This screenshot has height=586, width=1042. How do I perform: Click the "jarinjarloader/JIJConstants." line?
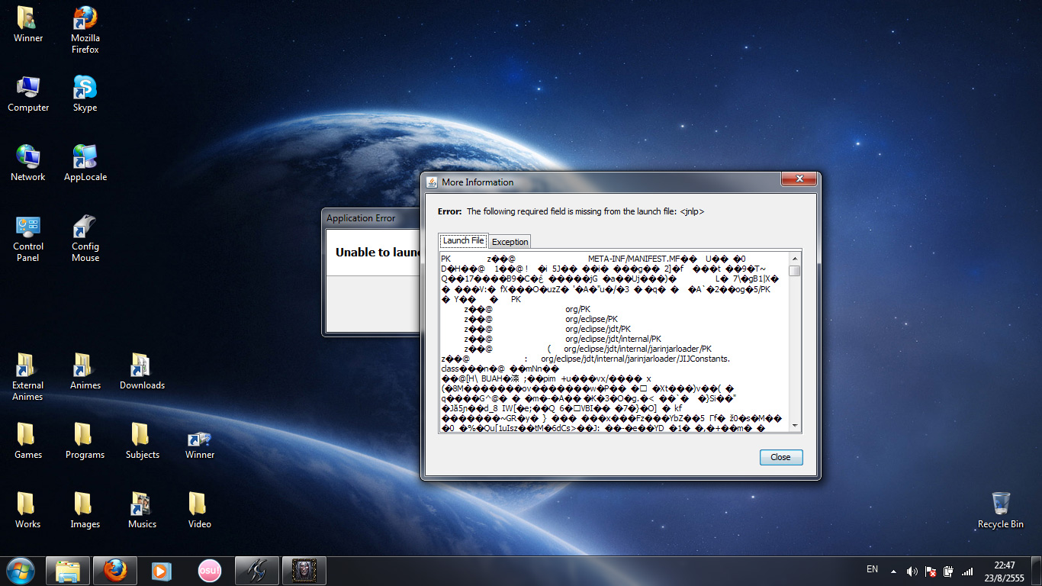(635, 359)
